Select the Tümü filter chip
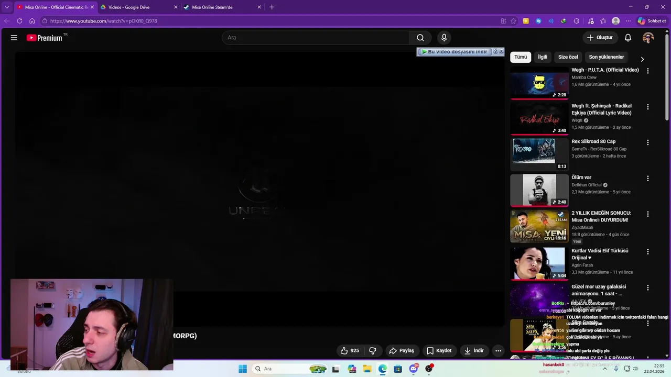Image resolution: width=671 pixels, height=377 pixels. pos(521,57)
